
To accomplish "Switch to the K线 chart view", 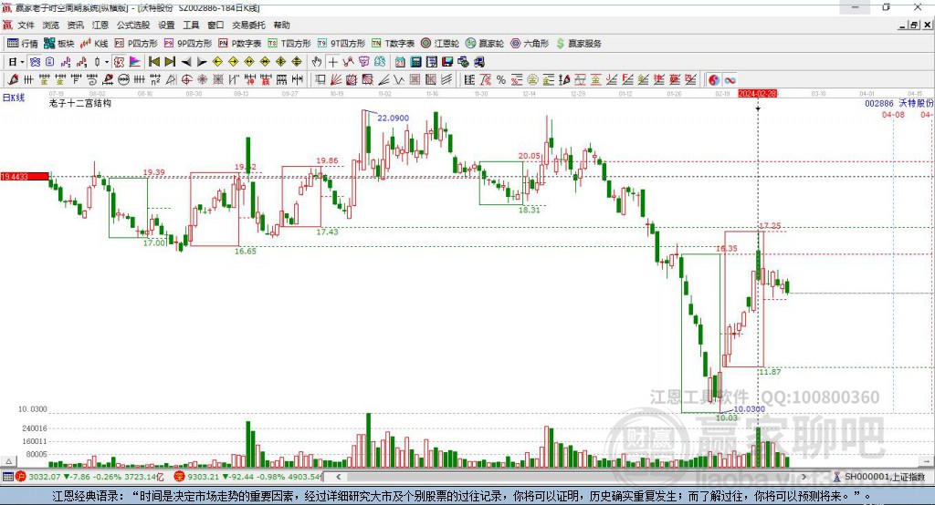I will [x=94, y=44].
